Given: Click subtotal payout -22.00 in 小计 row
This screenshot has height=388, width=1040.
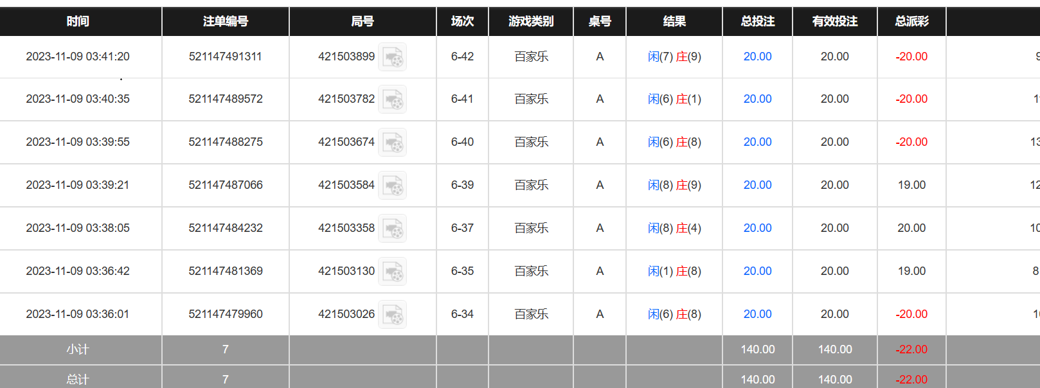Looking at the screenshot, I should click(x=911, y=349).
